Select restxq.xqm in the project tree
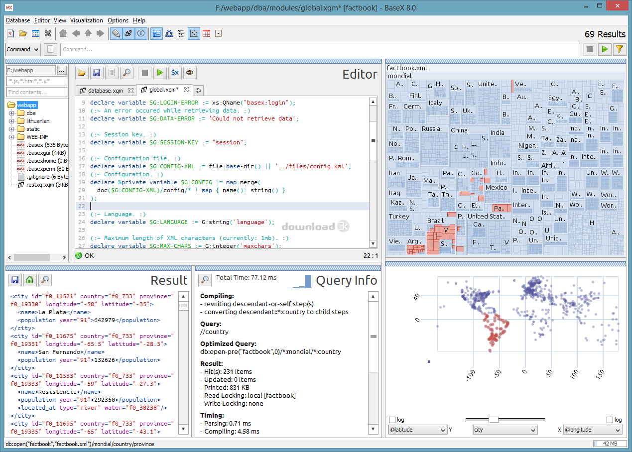Screen dimensions: 632x452 coord(43,185)
